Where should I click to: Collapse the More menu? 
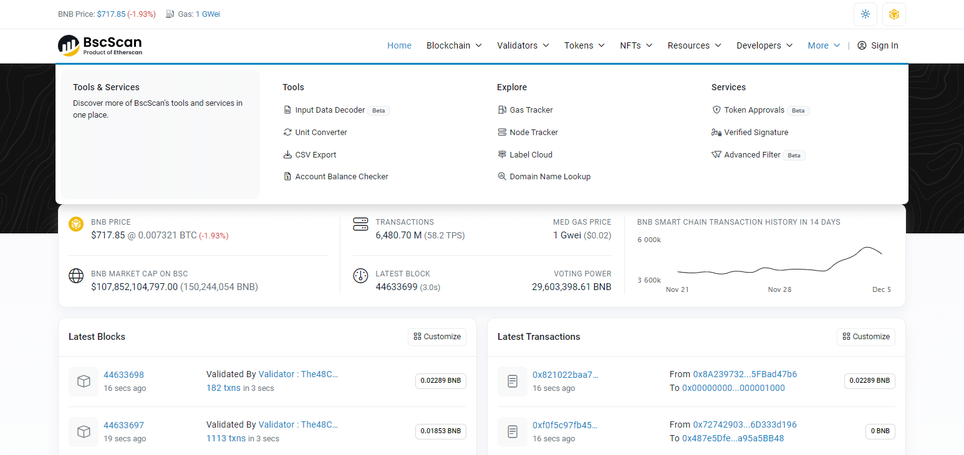click(x=823, y=45)
